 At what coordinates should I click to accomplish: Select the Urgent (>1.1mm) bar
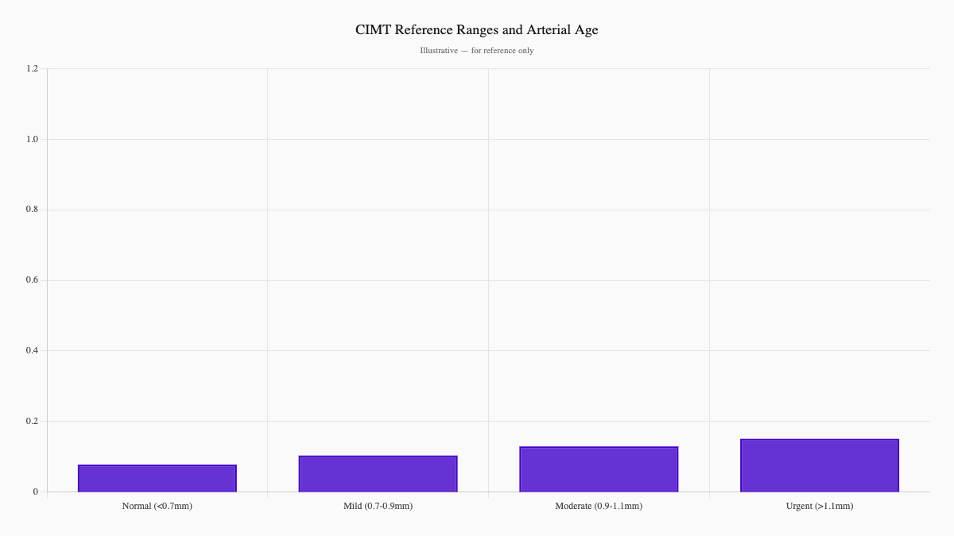click(819, 465)
